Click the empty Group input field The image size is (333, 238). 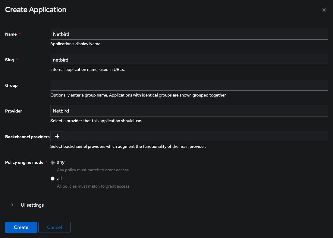coord(189,85)
